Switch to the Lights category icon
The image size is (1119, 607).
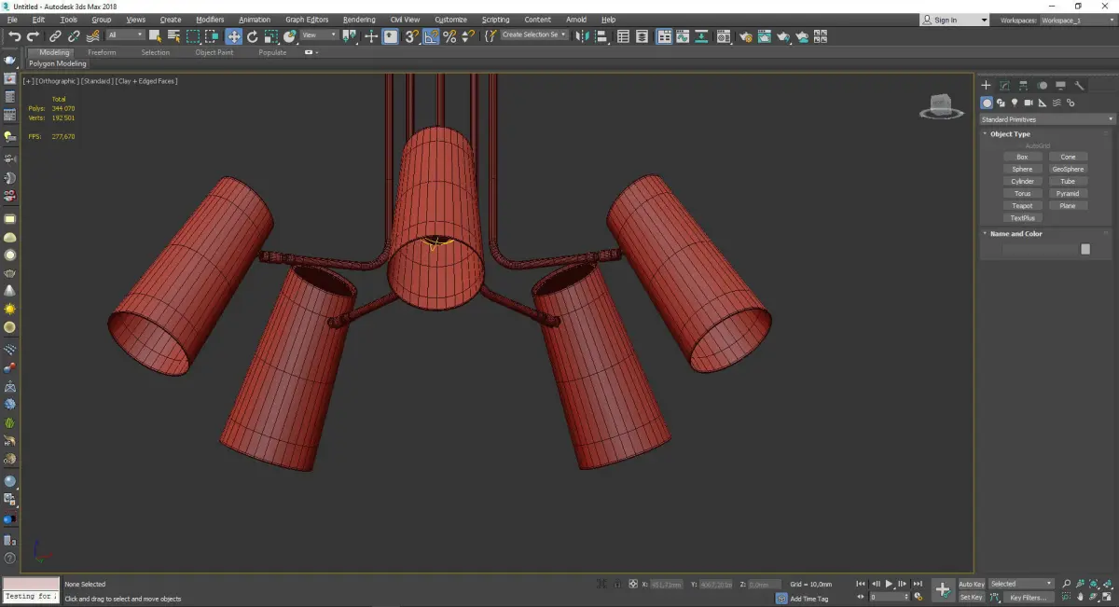point(1015,103)
